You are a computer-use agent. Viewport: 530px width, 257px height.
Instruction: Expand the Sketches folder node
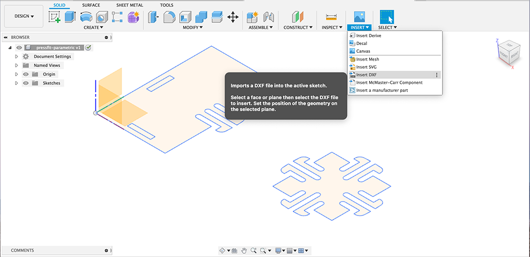pyautogui.click(x=16, y=83)
